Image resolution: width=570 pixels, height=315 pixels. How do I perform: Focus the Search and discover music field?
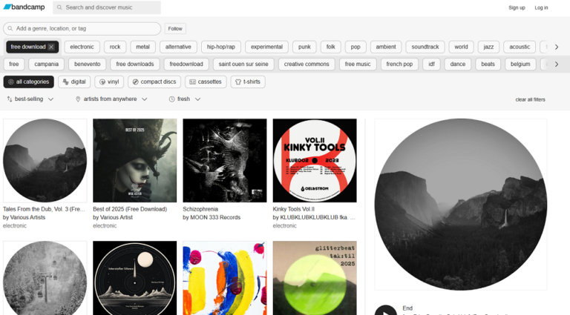coord(107,7)
